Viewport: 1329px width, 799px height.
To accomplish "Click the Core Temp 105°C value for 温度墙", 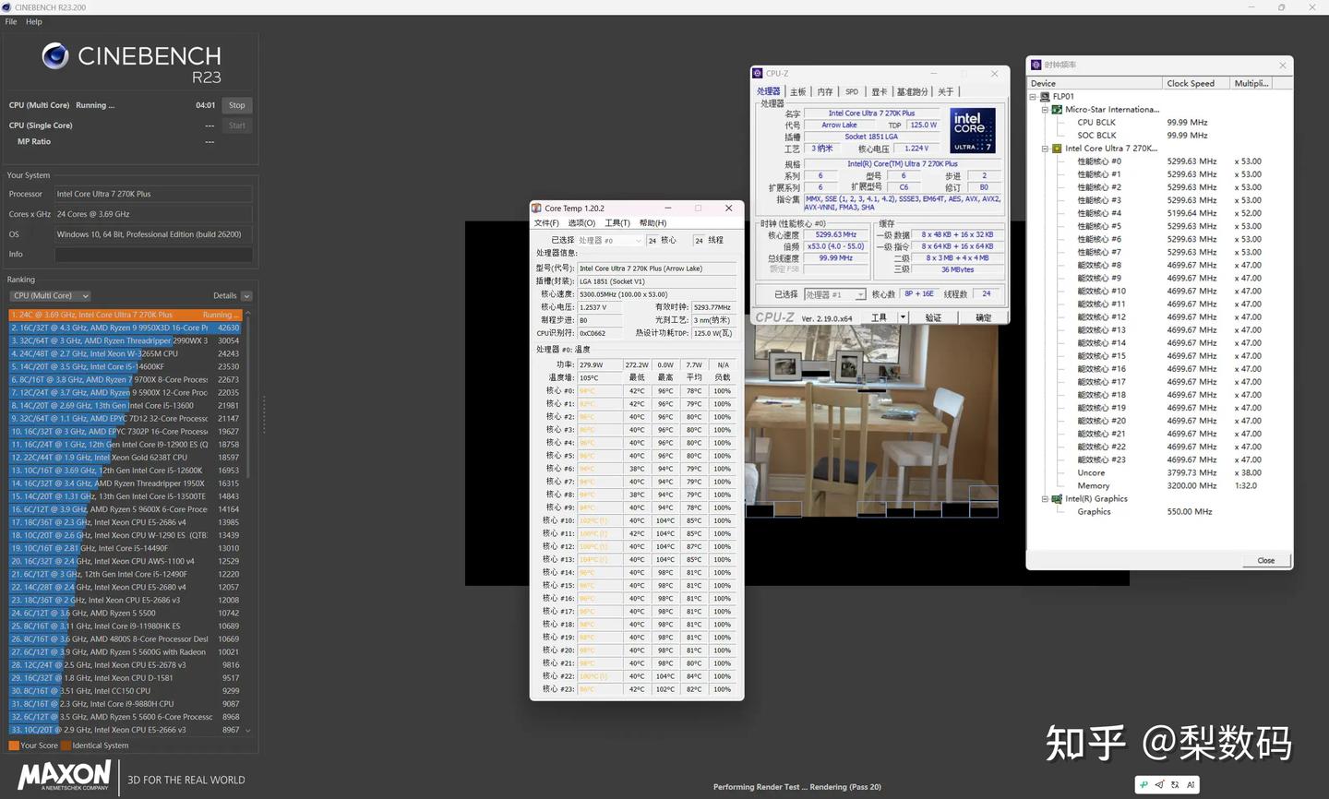I will [599, 377].
